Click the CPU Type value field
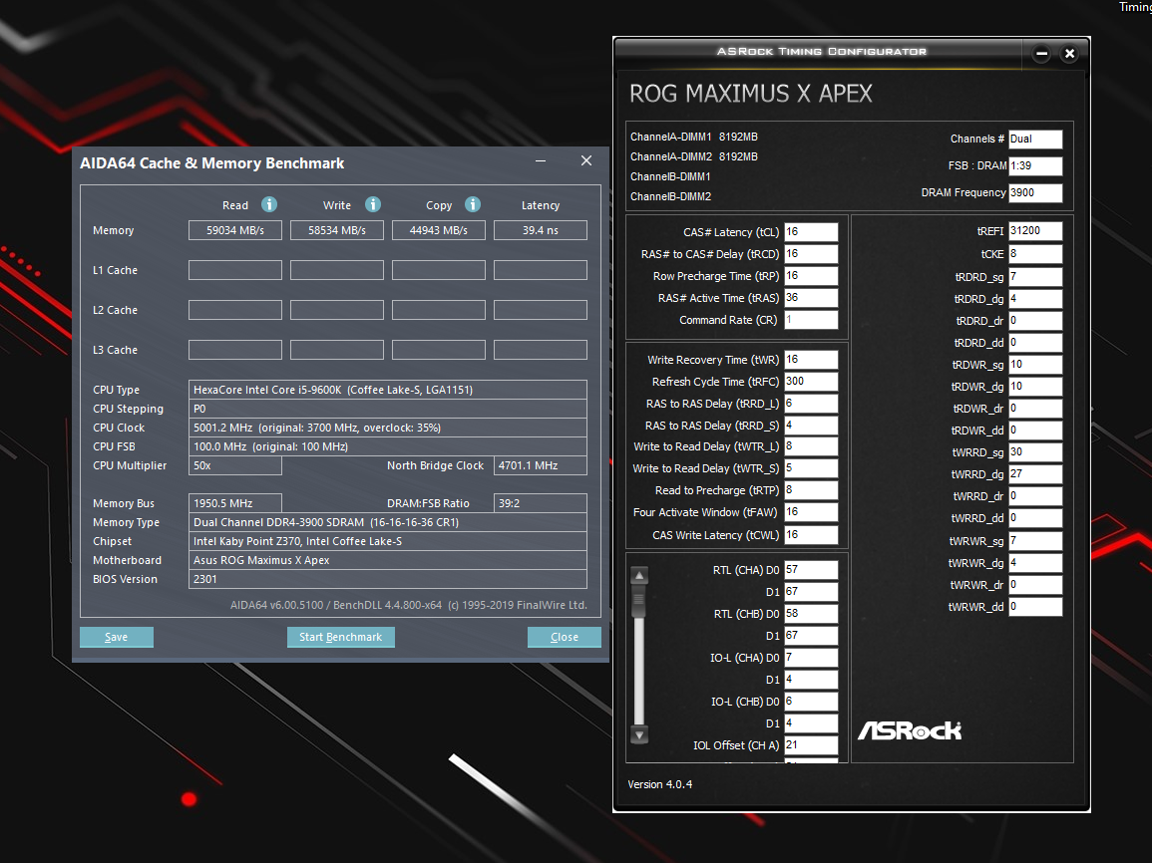The height and width of the screenshot is (863, 1152). pos(388,390)
